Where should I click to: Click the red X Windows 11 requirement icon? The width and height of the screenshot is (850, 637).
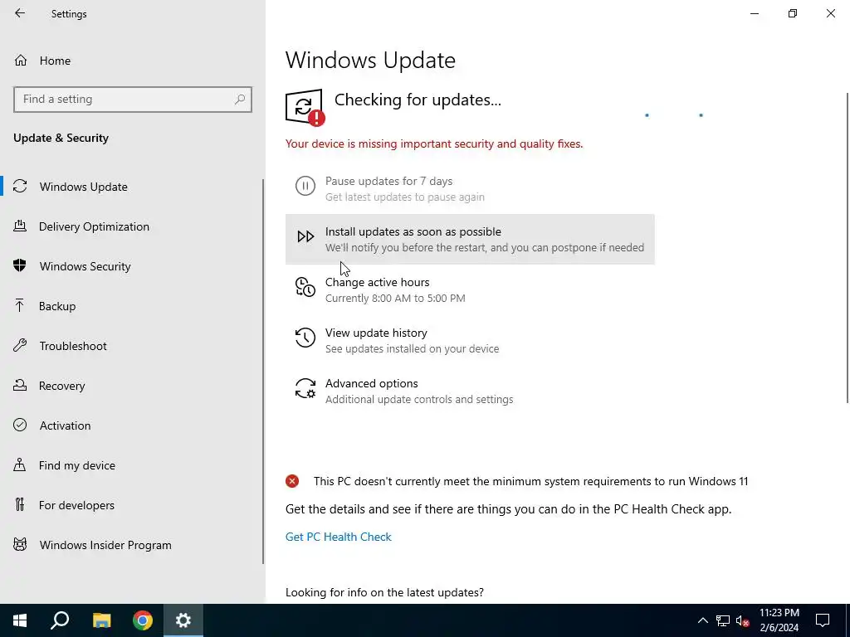pyautogui.click(x=292, y=481)
